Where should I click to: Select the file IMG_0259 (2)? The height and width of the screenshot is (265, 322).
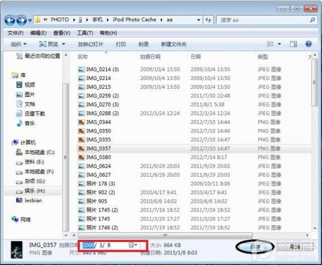pyautogui.click(x=99, y=96)
